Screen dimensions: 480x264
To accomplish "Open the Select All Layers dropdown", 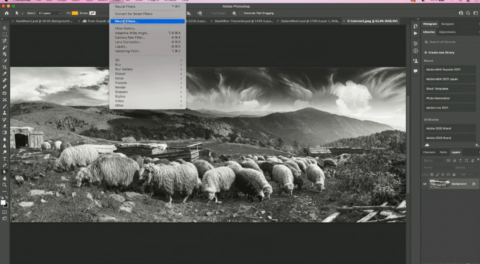I will pyautogui.click(x=49, y=13).
